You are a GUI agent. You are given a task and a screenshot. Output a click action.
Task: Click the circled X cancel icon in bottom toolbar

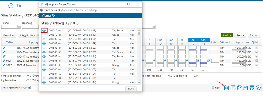[x=258, y=88]
